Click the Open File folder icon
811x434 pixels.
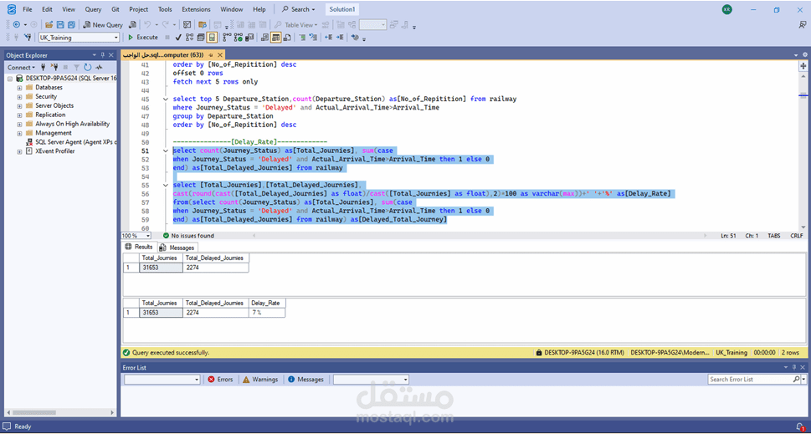[49, 24]
